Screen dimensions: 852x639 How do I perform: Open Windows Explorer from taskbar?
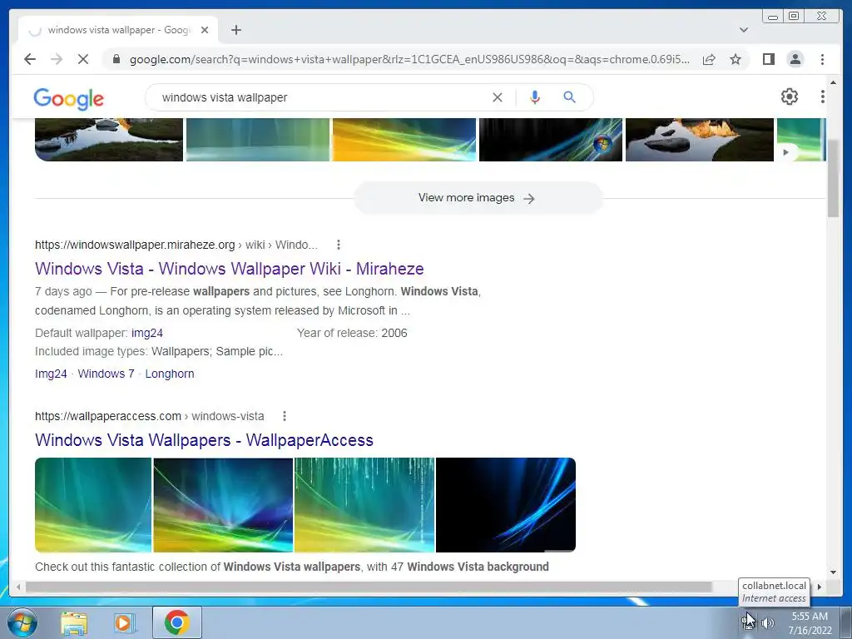tap(74, 623)
